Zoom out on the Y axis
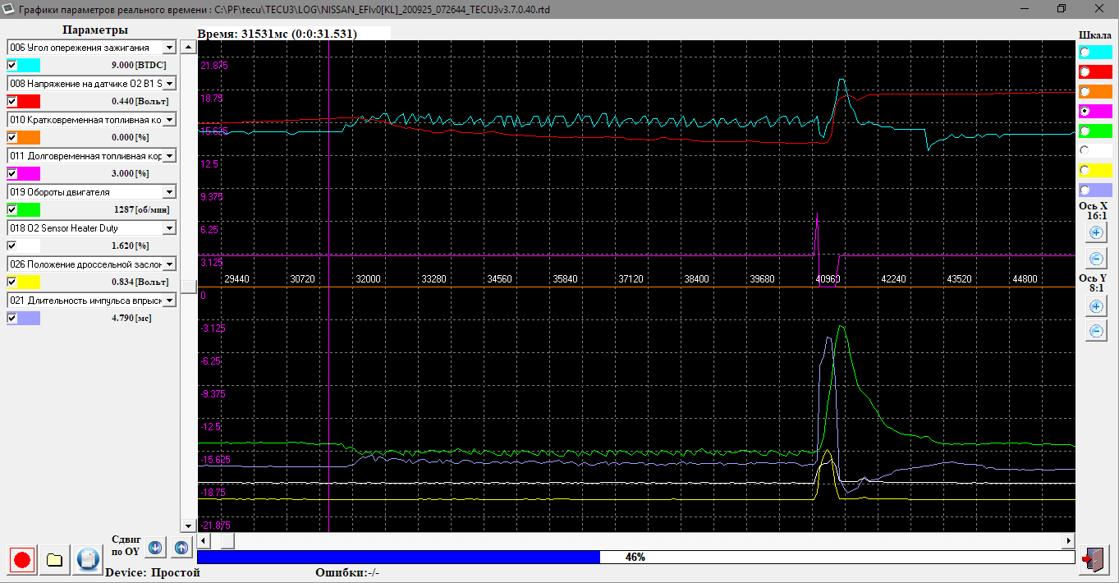The image size is (1119, 583). tap(1095, 332)
